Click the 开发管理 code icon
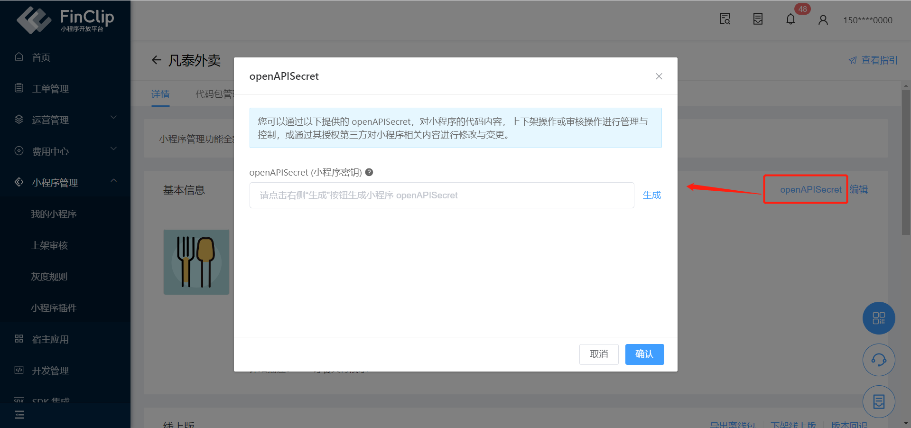 coord(19,370)
